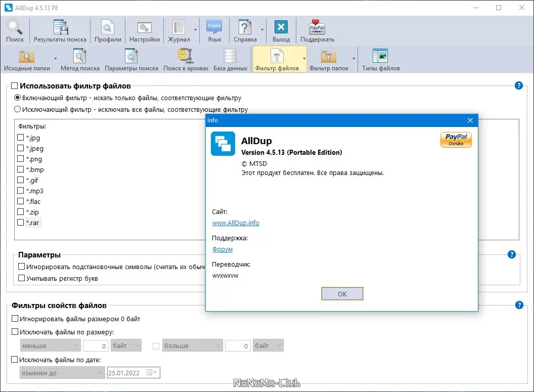Check the *.mp3 filter

tap(20, 190)
